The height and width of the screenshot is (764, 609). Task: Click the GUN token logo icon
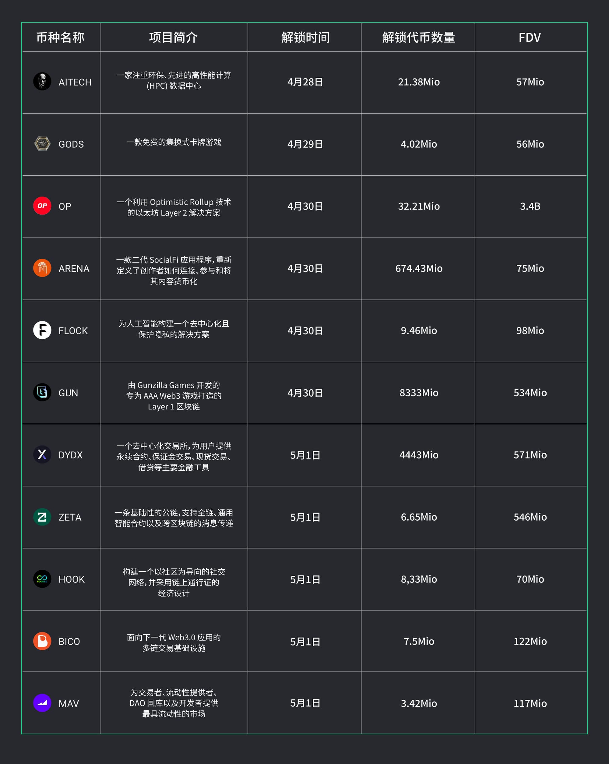[42, 392]
